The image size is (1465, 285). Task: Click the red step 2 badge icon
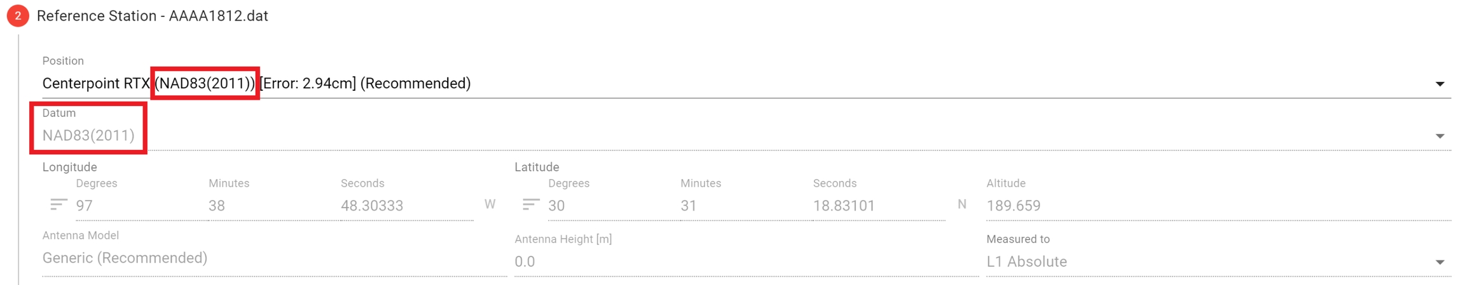[18, 16]
